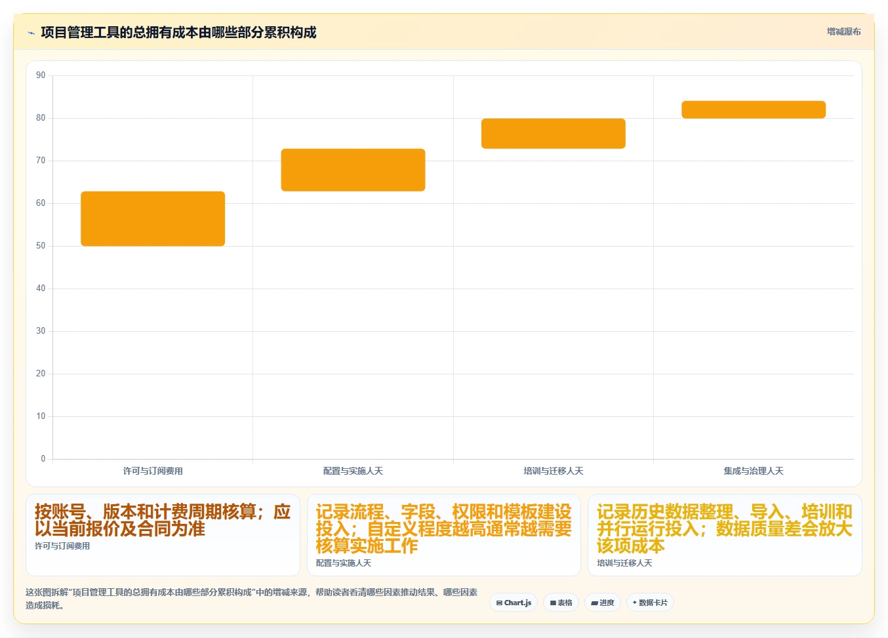Click the x-axis label 配置与实施人天
This screenshot has height=638, width=888.
(x=353, y=471)
